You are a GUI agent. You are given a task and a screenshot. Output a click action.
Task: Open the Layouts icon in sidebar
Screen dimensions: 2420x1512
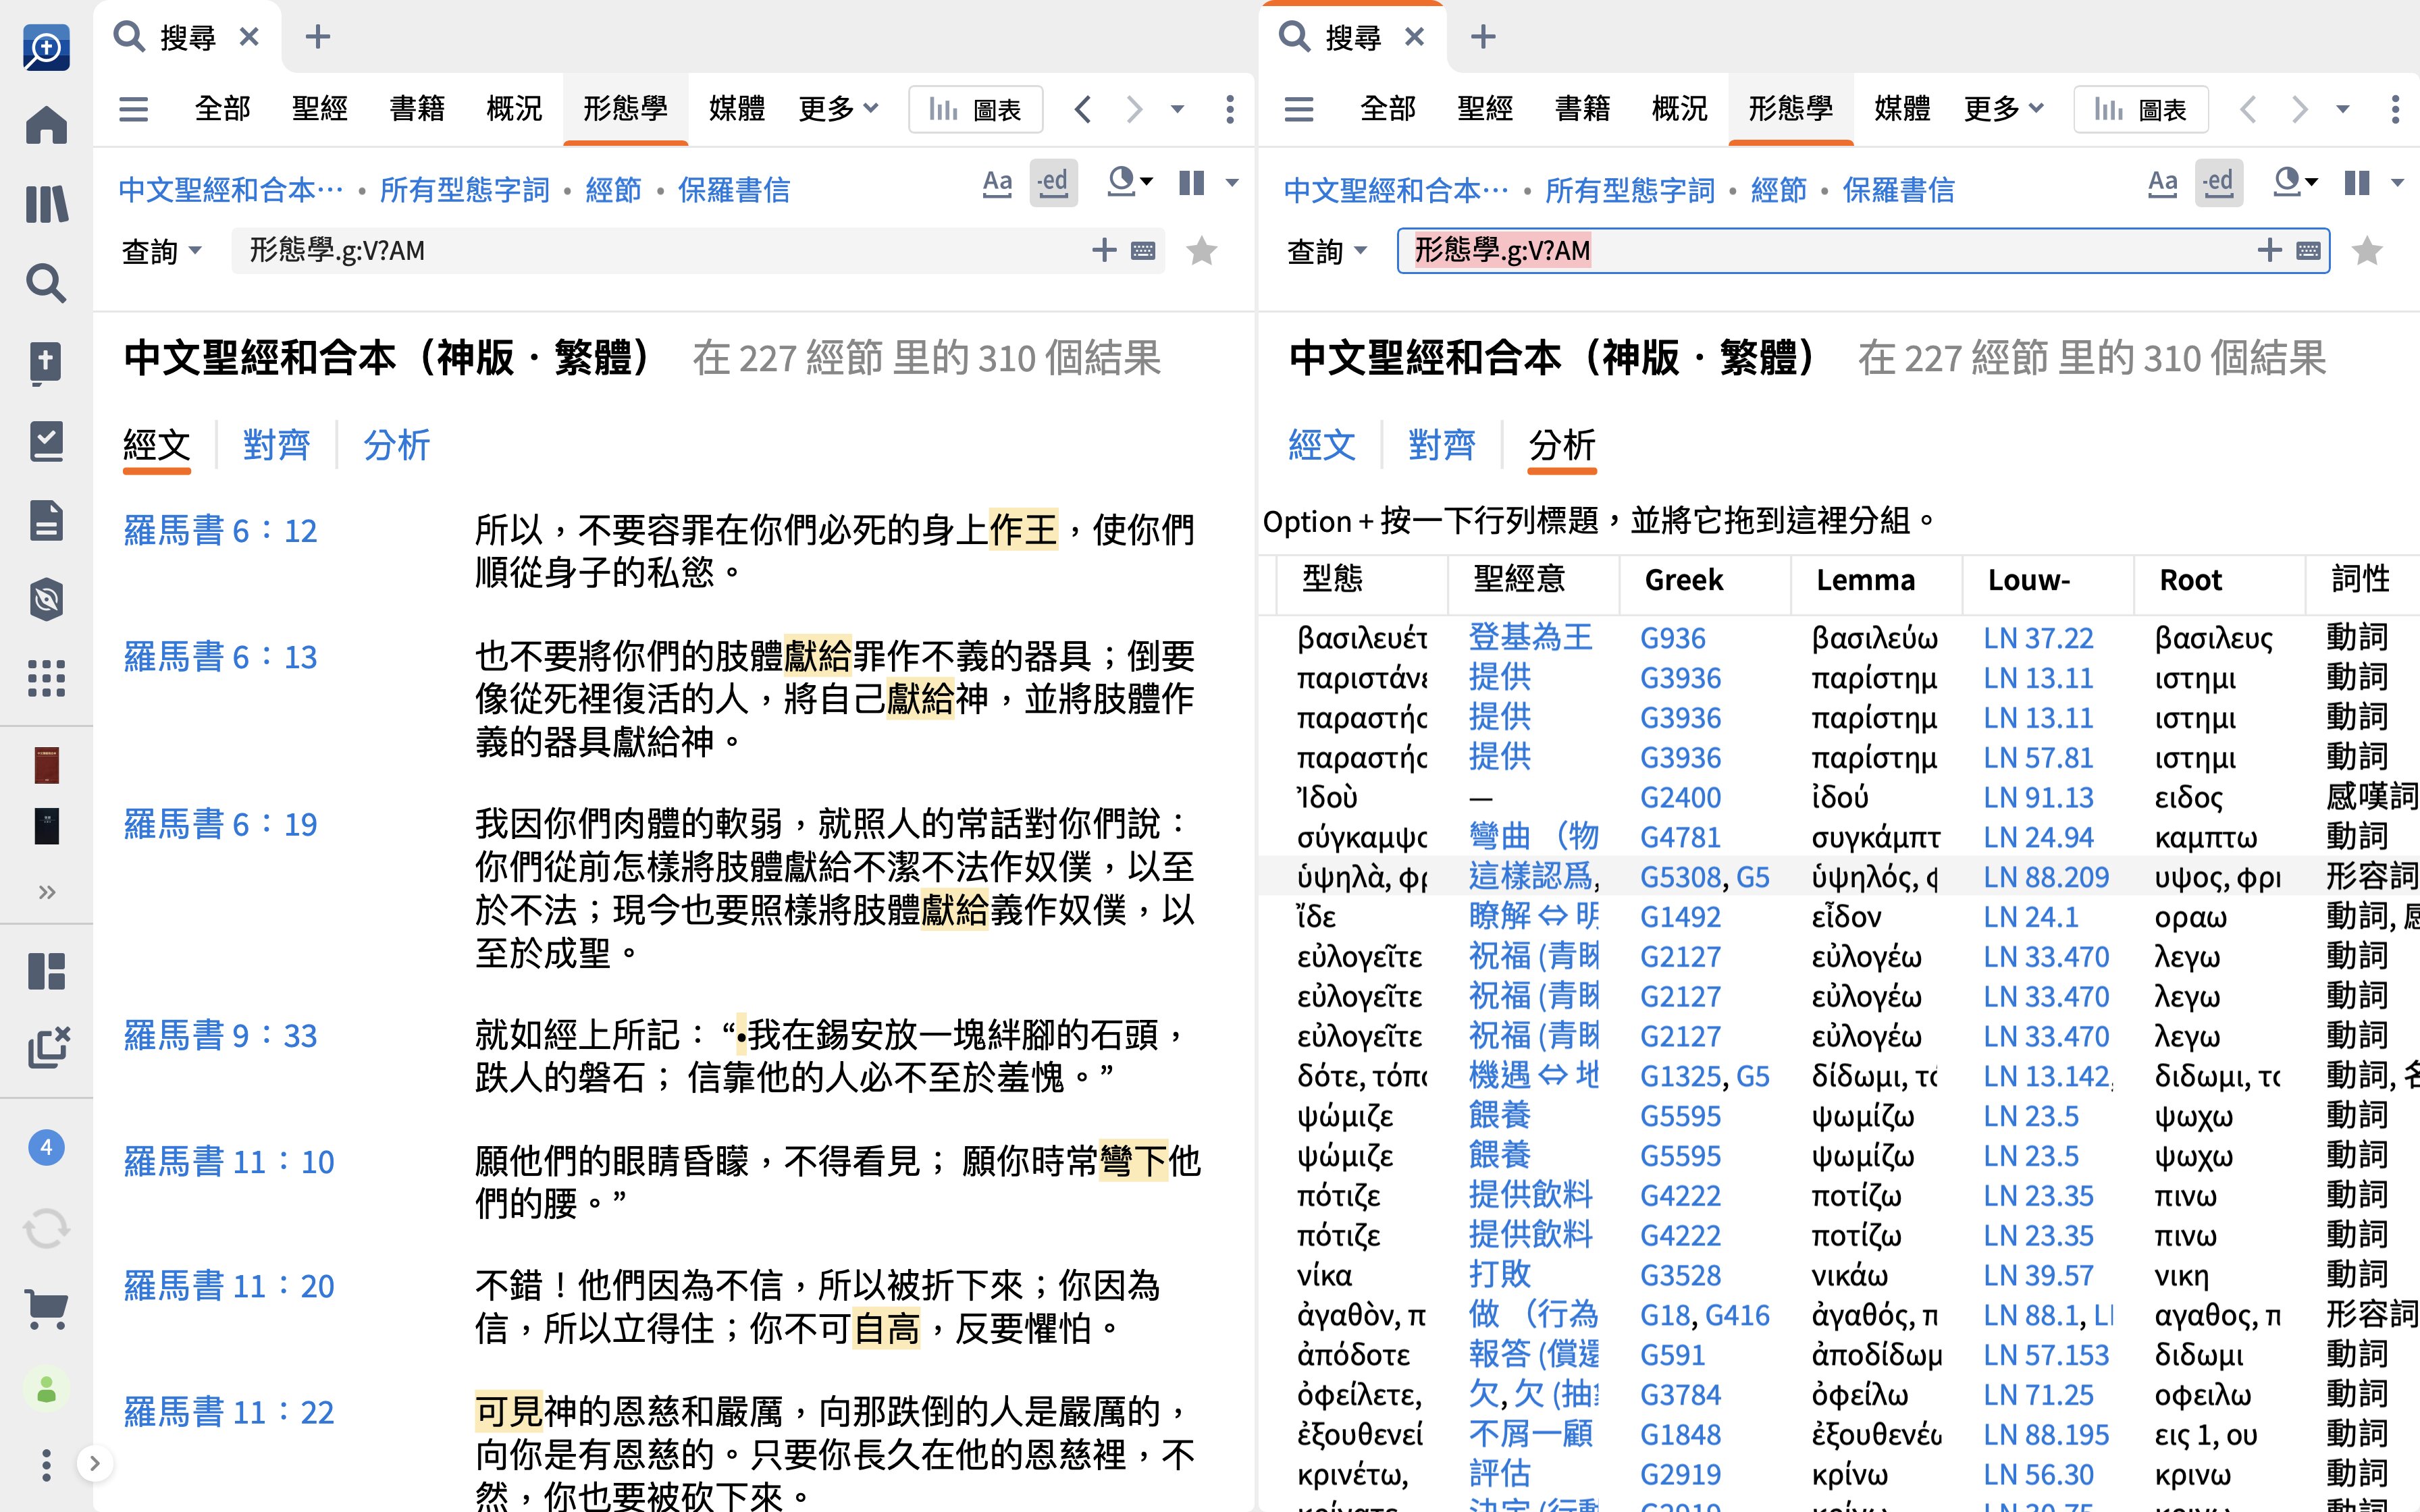pyautogui.click(x=46, y=971)
